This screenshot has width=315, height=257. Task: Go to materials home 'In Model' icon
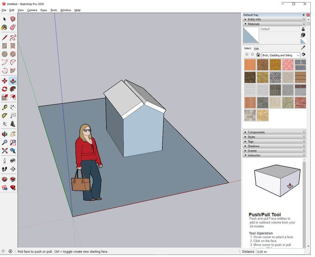[x=258, y=55]
